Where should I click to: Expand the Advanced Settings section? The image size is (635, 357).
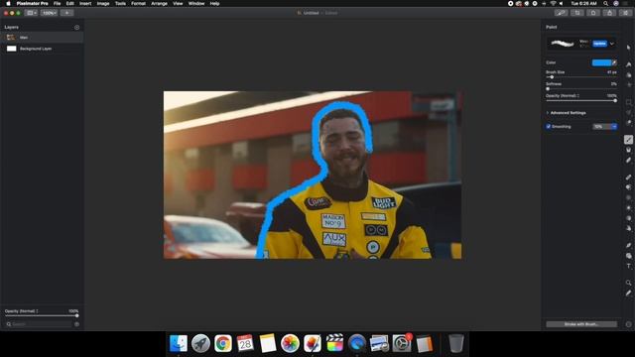(x=566, y=112)
